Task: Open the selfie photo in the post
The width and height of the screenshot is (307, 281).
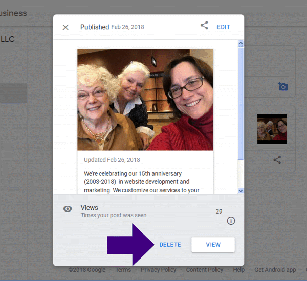Action: click(145, 100)
